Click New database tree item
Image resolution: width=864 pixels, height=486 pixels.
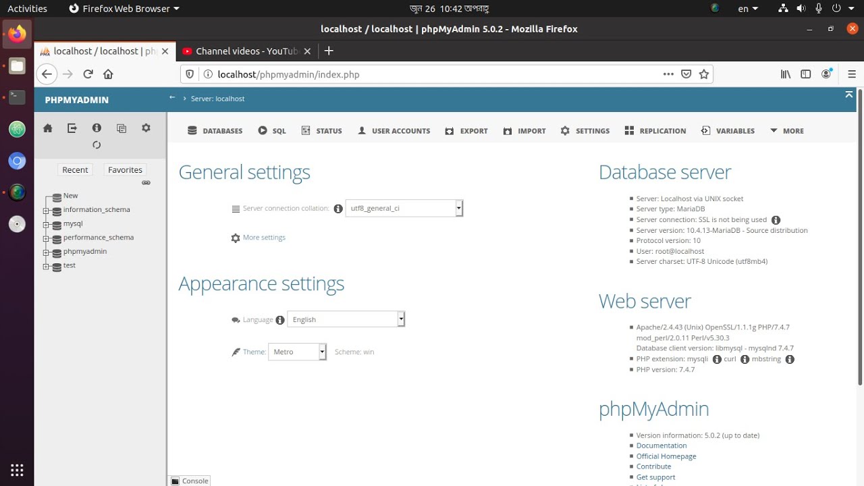click(71, 196)
